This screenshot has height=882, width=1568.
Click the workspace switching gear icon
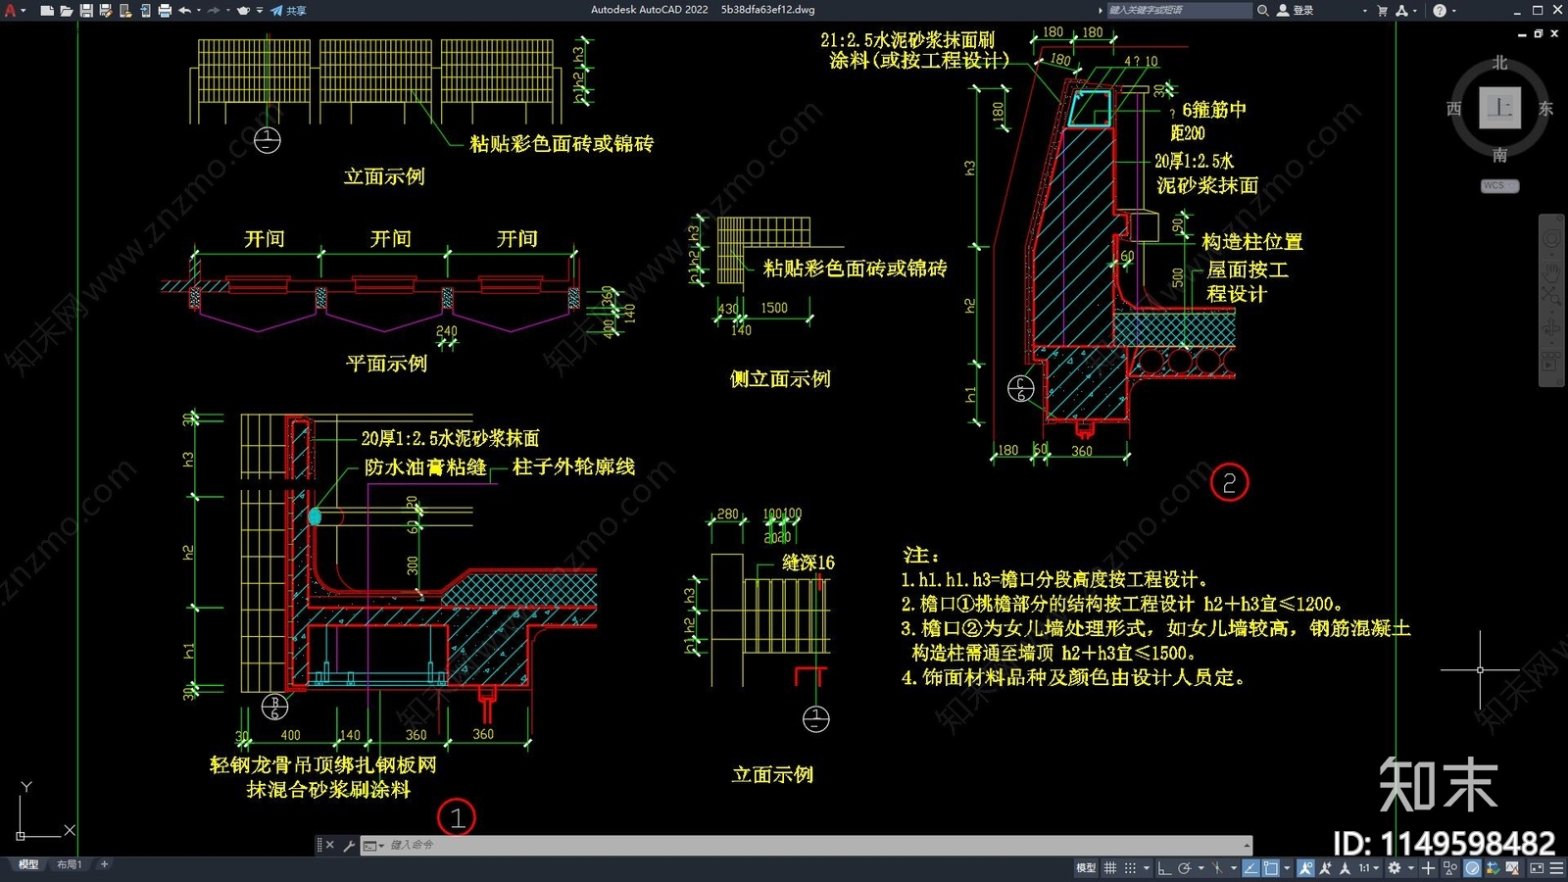coord(1394,867)
